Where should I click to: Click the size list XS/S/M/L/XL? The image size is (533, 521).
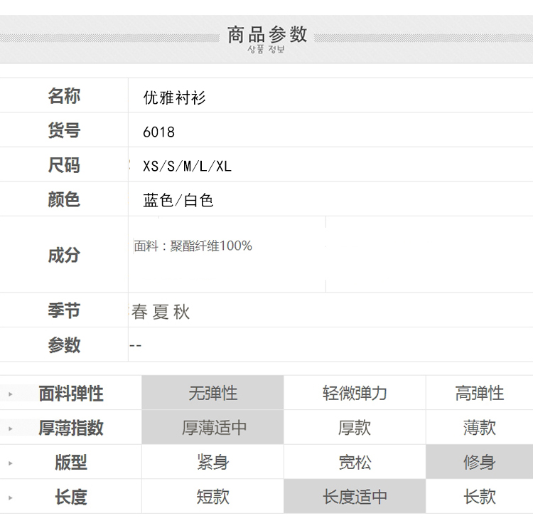(x=187, y=167)
